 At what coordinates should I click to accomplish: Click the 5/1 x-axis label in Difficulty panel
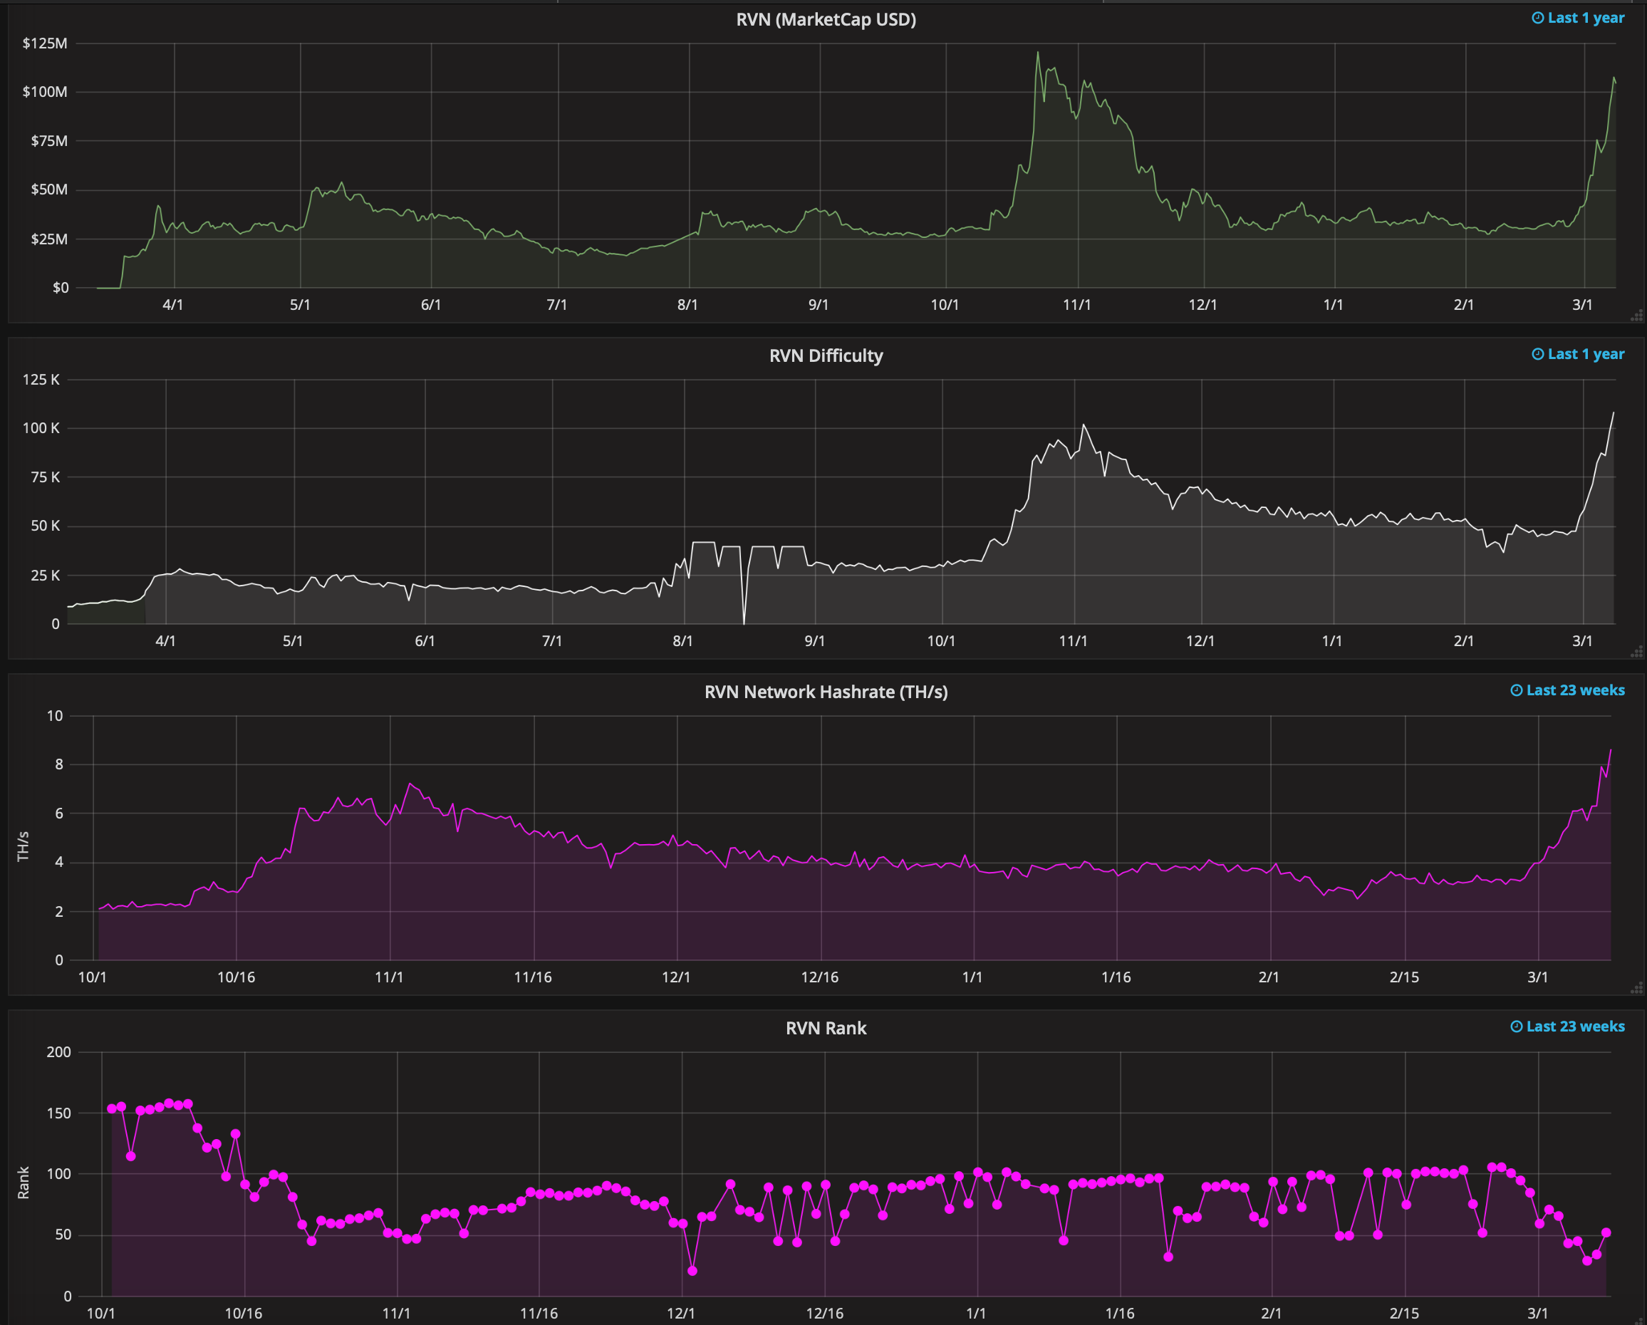click(x=293, y=641)
